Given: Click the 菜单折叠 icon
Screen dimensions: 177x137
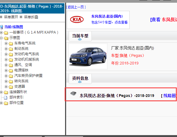Looking at the screenshot, I should point(21,17).
